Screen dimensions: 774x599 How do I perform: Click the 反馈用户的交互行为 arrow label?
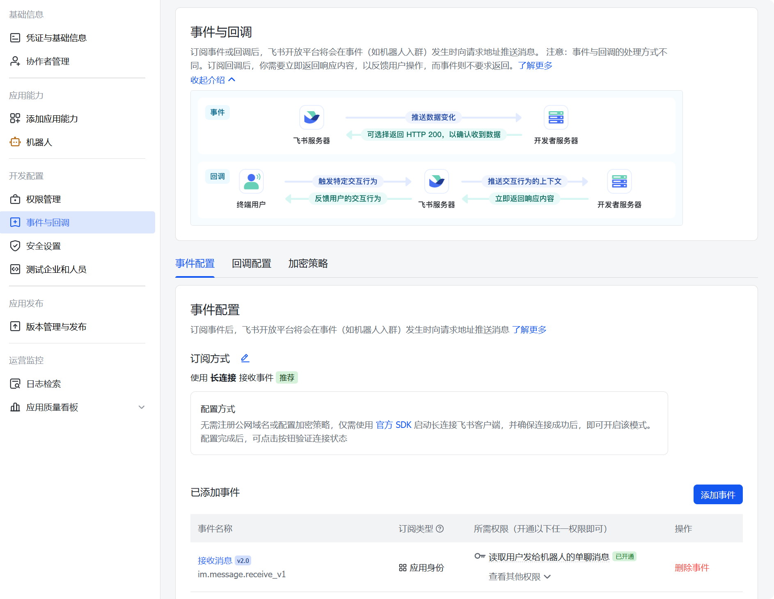coord(348,199)
